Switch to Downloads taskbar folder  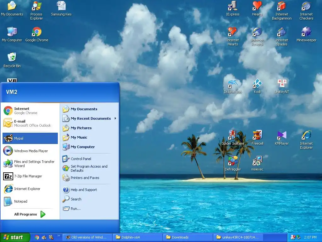pyautogui.click(x=188, y=237)
